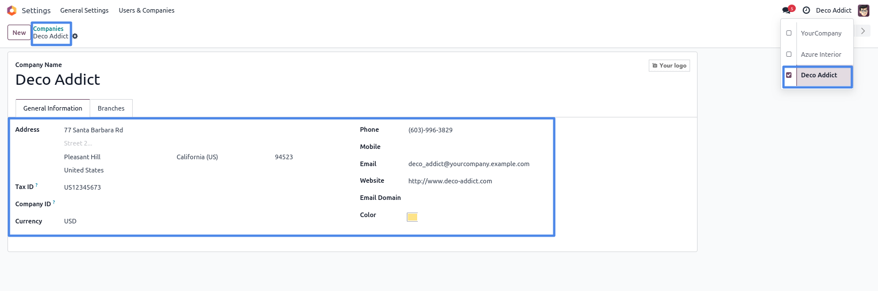Click the Tax ID help question mark
Viewport: 878px width, 291px height.
pos(37,185)
